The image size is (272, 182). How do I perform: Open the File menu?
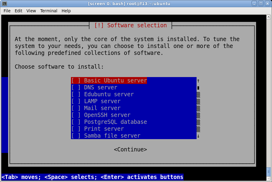point(7,11)
